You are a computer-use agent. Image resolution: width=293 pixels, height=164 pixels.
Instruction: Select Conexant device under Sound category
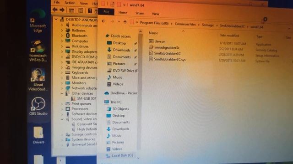point(84,124)
